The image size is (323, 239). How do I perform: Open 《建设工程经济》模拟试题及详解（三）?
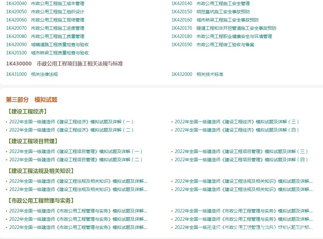click(237, 122)
